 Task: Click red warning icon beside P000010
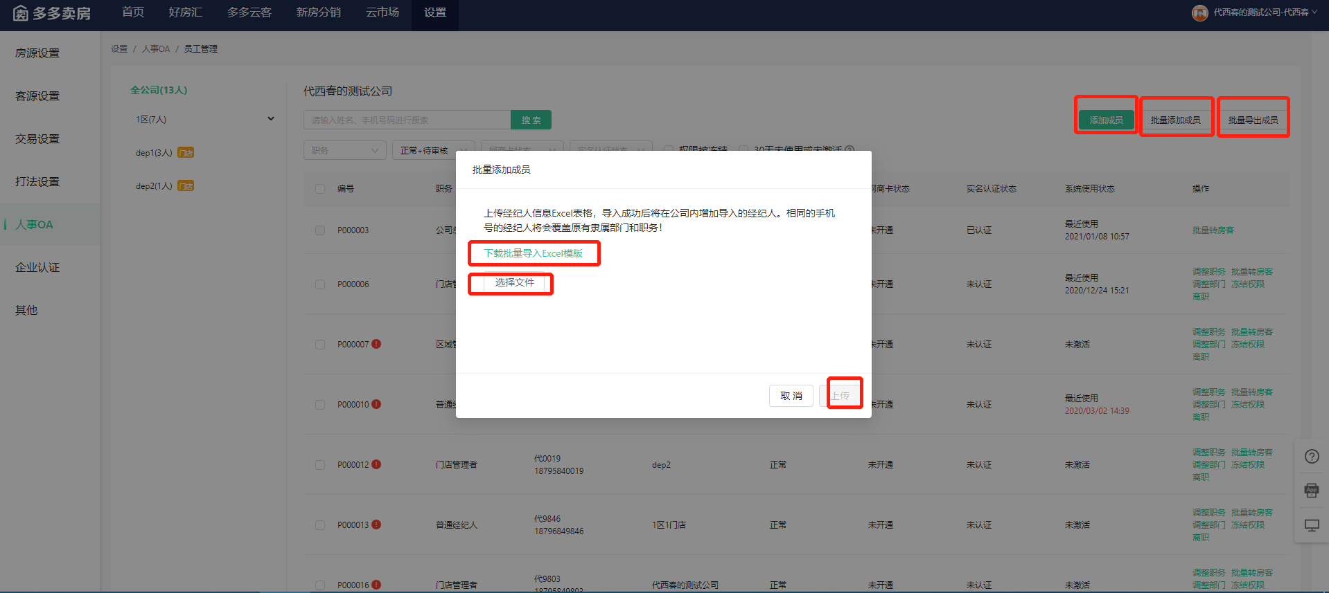376,404
